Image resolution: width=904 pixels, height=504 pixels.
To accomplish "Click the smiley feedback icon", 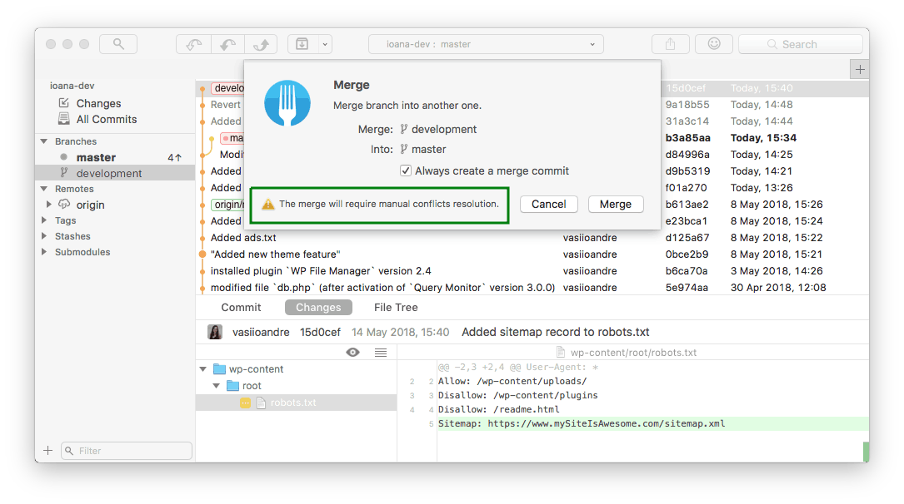I will (x=714, y=44).
